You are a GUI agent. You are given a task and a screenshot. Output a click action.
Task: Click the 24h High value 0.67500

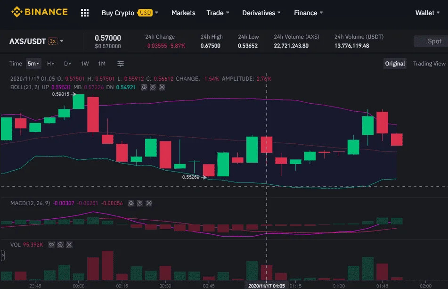tap(210, 46)
